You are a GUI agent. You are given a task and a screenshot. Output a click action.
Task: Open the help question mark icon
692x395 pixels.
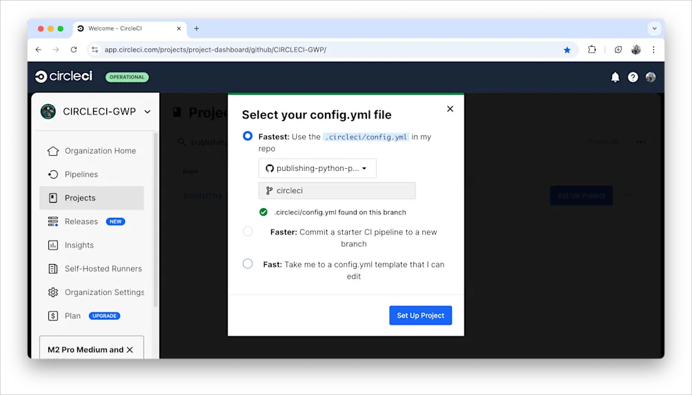633,77
